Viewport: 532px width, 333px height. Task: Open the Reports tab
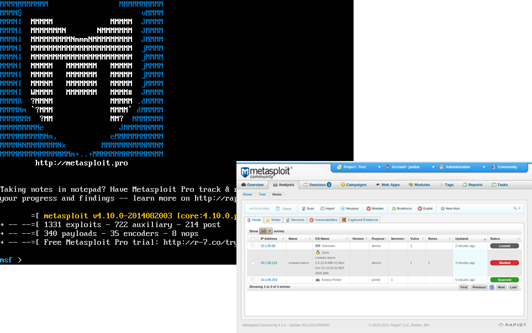point(472,185)
